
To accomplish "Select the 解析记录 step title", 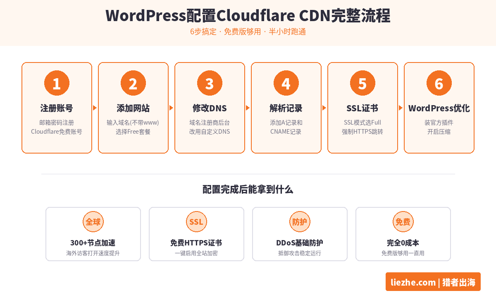I will pos(286,108).
